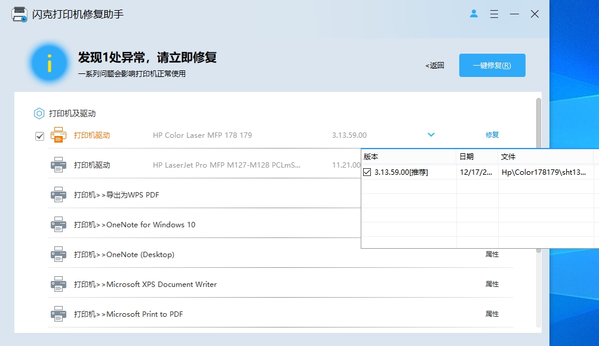Click the 闪克打印机修复助手 window title
The height and width of the screenshot is (346, 599).
(78, 14)
